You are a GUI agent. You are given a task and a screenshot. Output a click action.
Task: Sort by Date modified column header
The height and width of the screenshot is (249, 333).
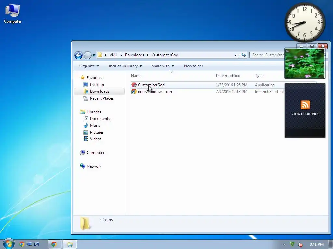(228, 75)
